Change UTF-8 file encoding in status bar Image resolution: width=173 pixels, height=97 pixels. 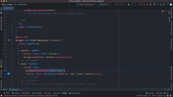(154, 96)
